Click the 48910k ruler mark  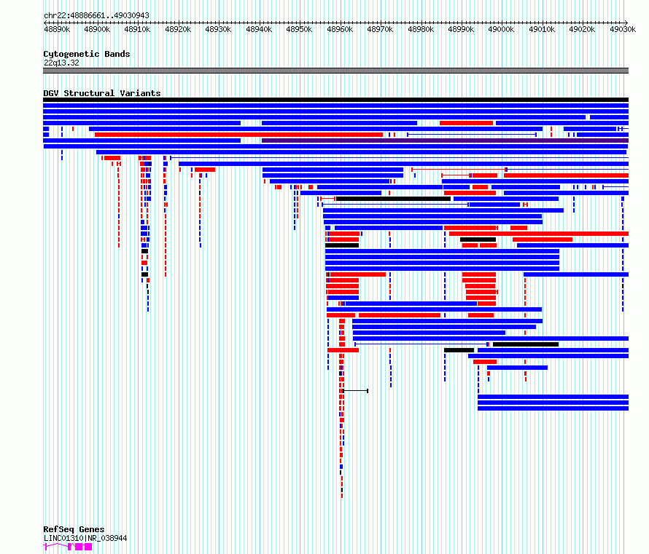137,29
